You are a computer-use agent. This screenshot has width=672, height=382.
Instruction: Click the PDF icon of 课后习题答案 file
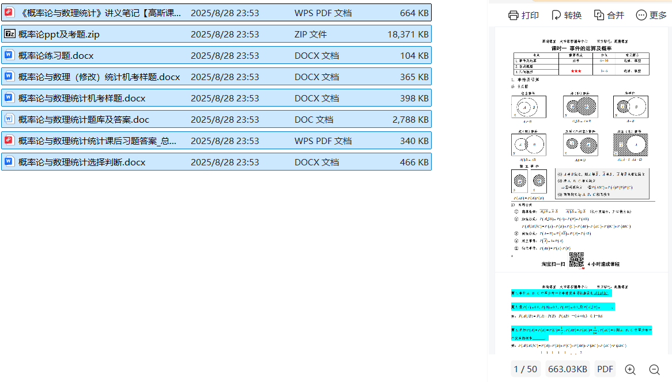pos(9,141)
